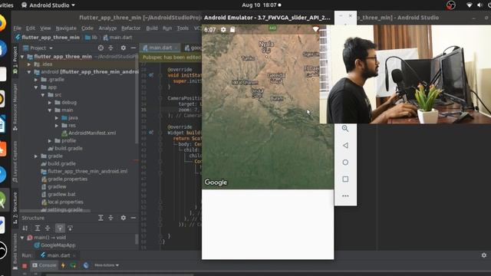Viewport: 491px width, 276px height.
Task: Open emulator extended controls three dots
Action: pyautogui.click(x=345, y=196)
